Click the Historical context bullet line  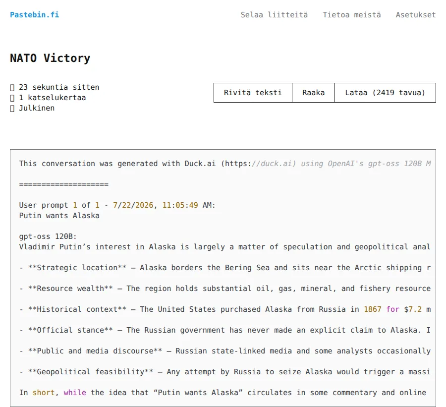click(224, 309)
